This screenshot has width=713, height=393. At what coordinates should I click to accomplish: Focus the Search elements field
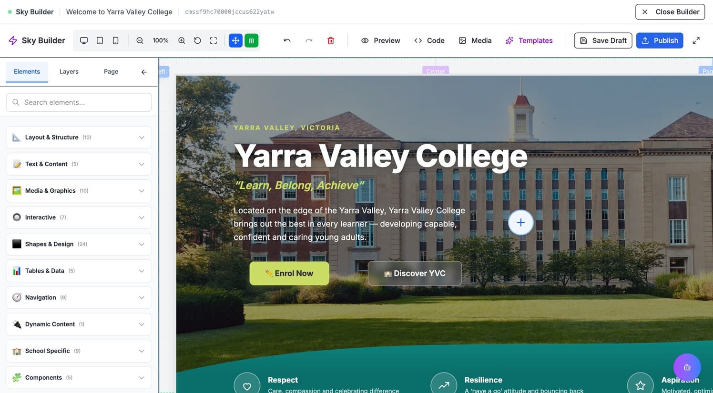79,102
